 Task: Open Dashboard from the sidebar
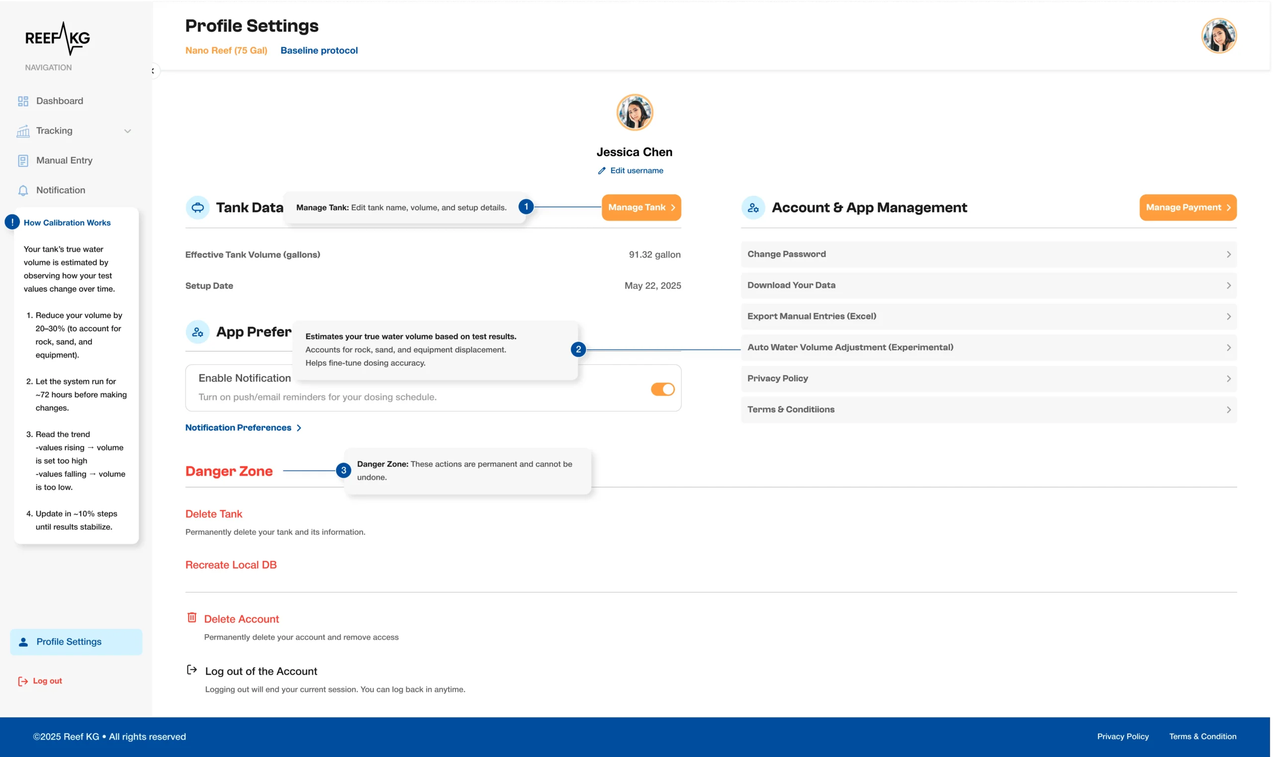pos(59,101)
